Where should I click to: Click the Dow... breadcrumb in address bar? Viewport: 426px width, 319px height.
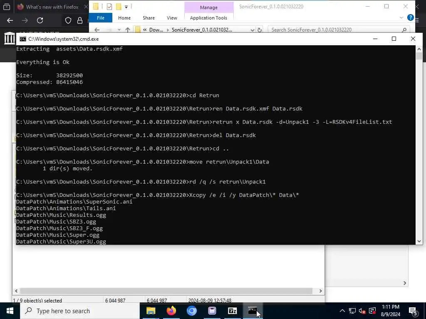point(156,30)
